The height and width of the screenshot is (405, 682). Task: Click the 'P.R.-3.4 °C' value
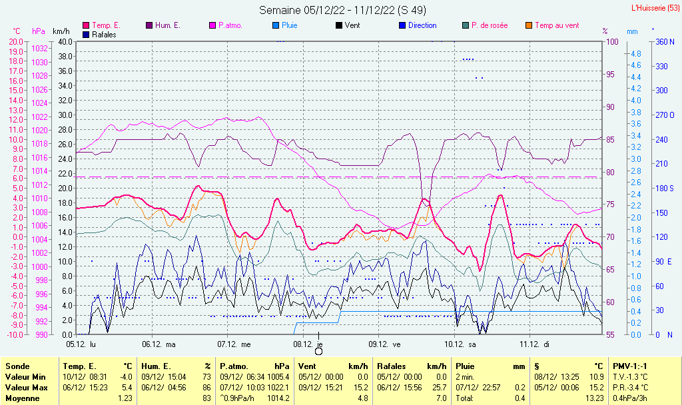(630, 388)
